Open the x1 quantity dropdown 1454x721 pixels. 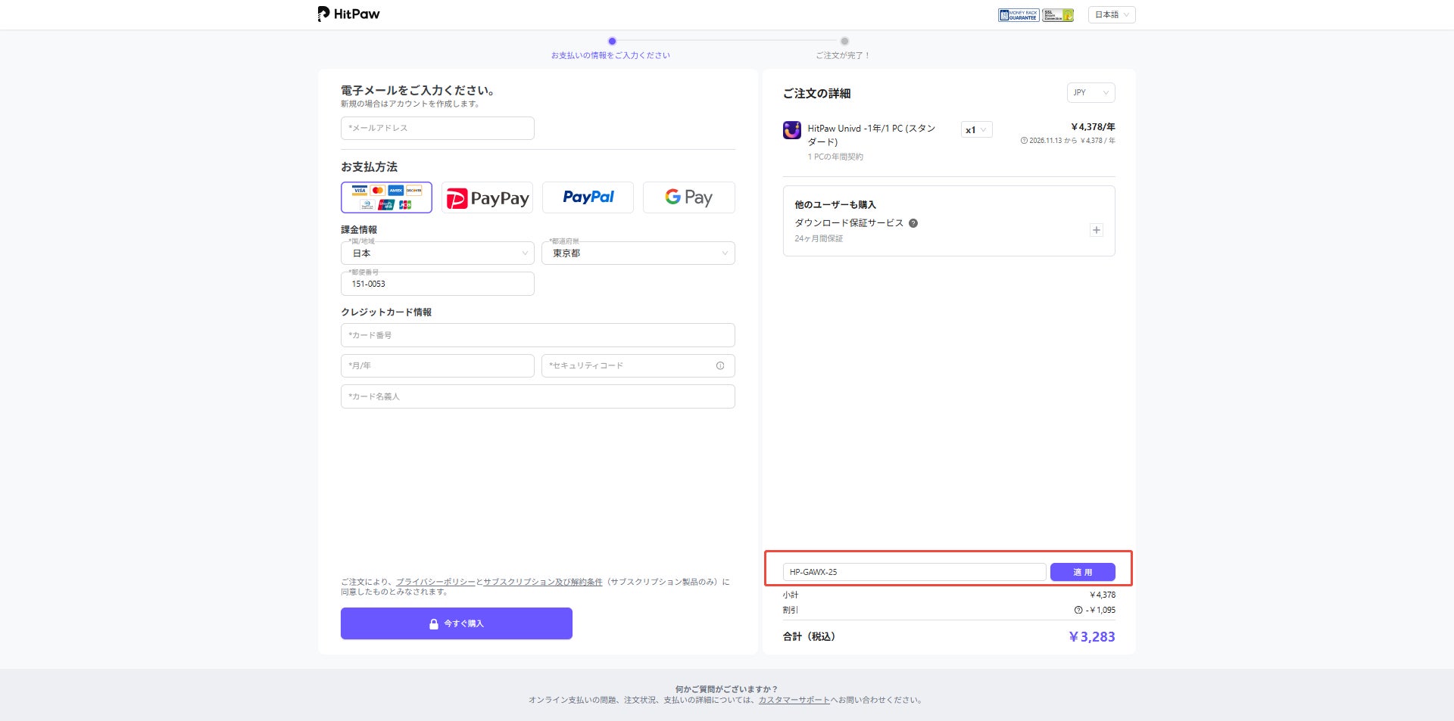(x=976, y=130)
